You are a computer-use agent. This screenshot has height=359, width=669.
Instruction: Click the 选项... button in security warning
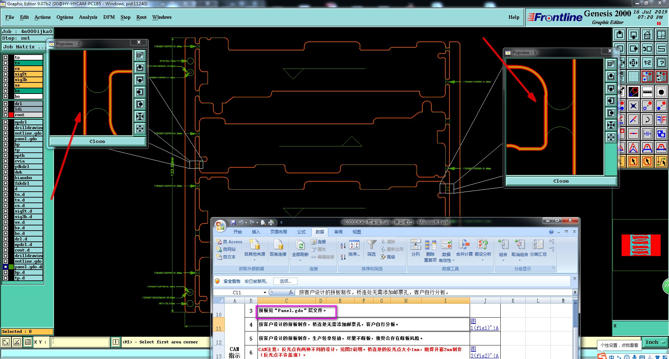coord(285,281)
